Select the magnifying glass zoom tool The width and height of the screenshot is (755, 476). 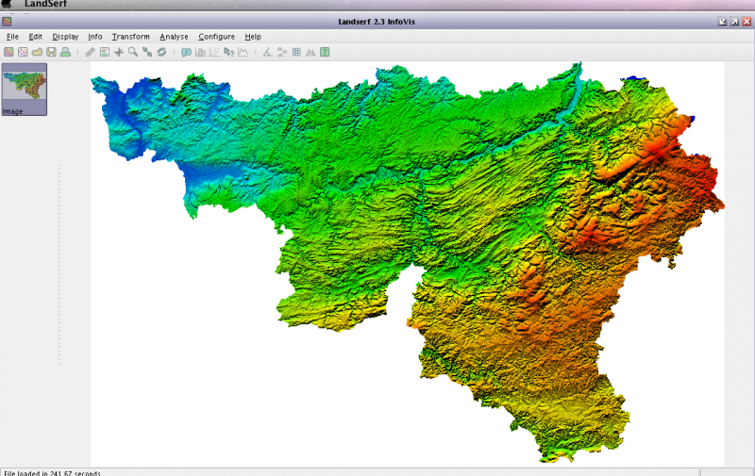tap(133, 52)
